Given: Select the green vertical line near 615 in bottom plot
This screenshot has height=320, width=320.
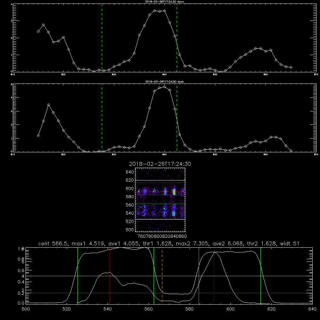Looking at the screenshot, I should (x=260, y=276).
